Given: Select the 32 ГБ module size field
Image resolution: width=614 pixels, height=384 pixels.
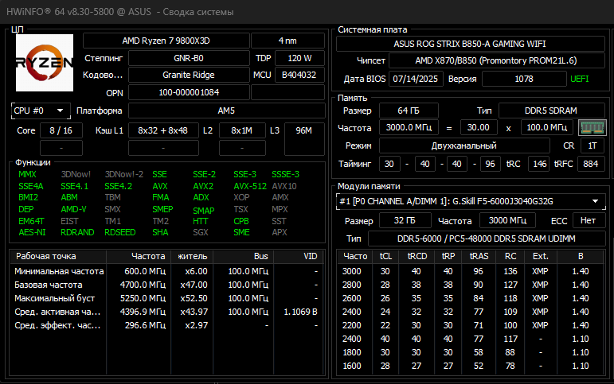Looking at the screenshot, I should point(405,220).
